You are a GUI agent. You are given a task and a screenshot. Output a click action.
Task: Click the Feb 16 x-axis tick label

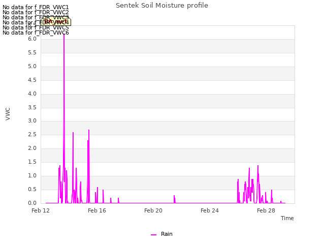pos(97,210)
